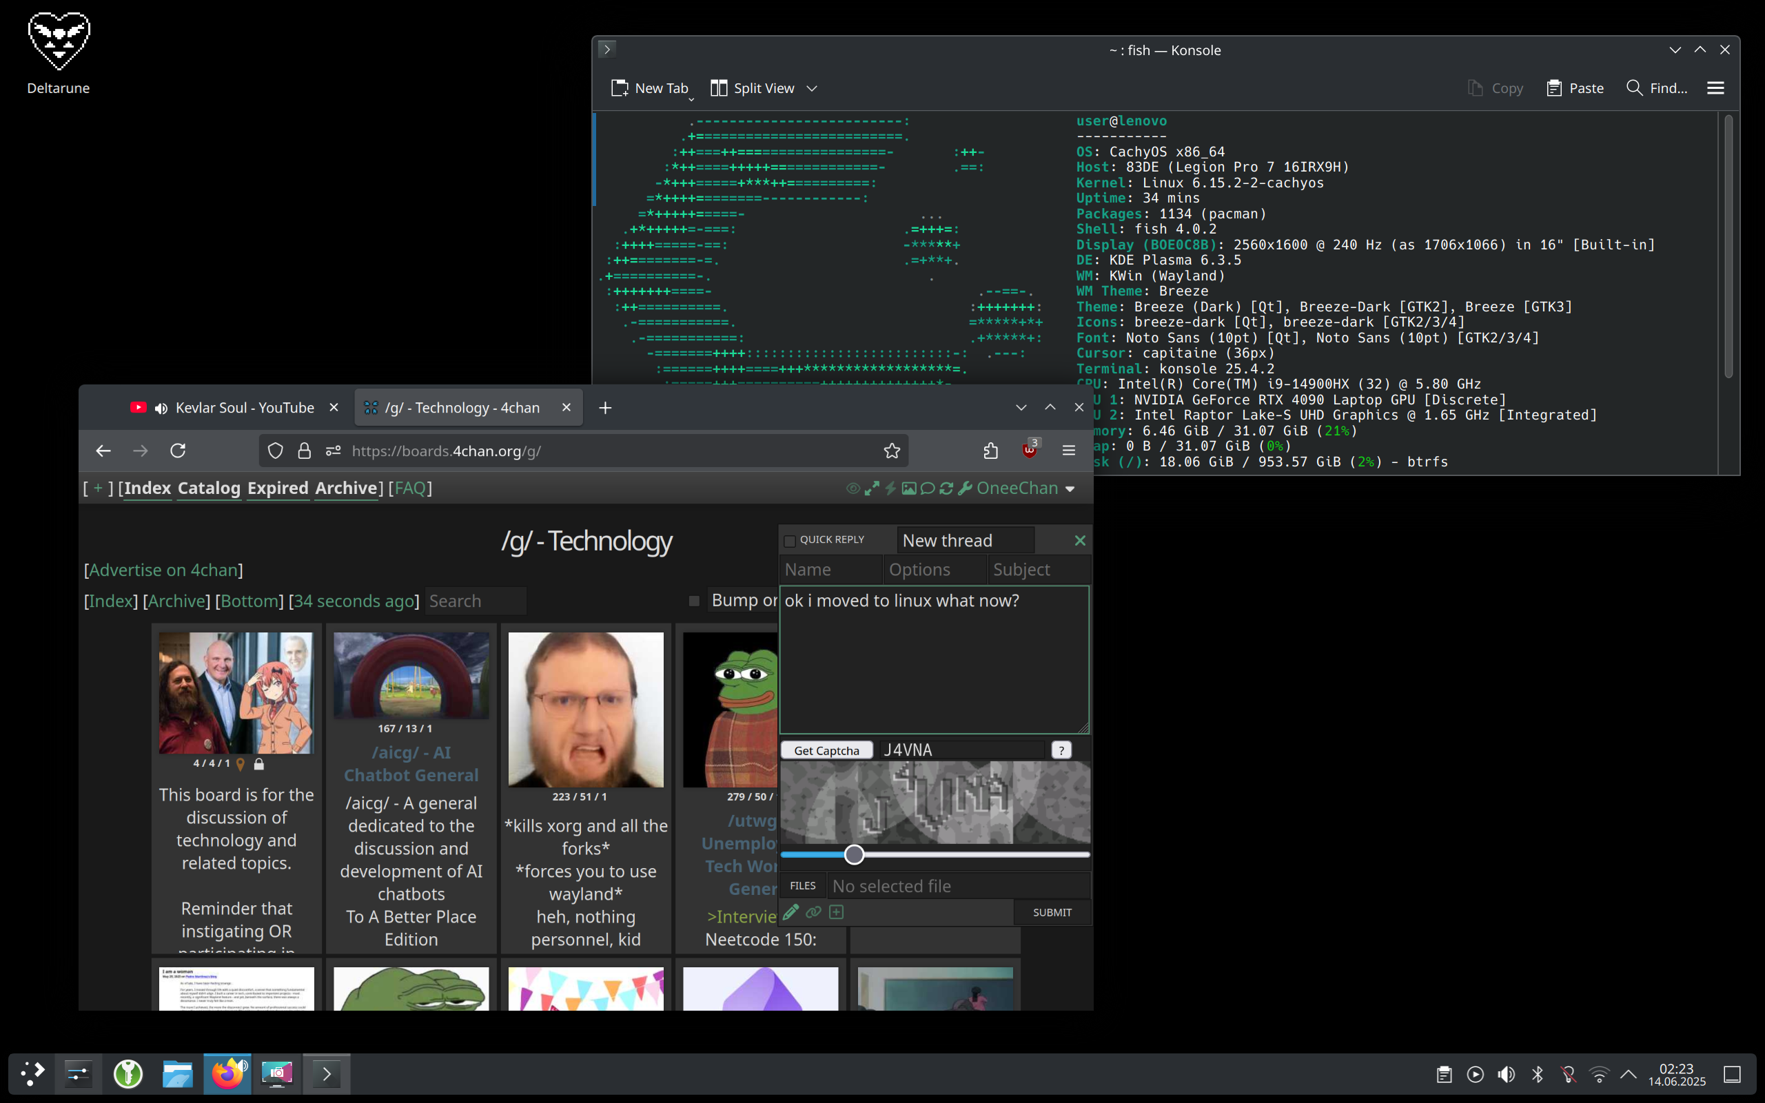Screen dimensions: 1765x1103
Task: Click the expand arrows icon in header
Action: coord(872,488)
